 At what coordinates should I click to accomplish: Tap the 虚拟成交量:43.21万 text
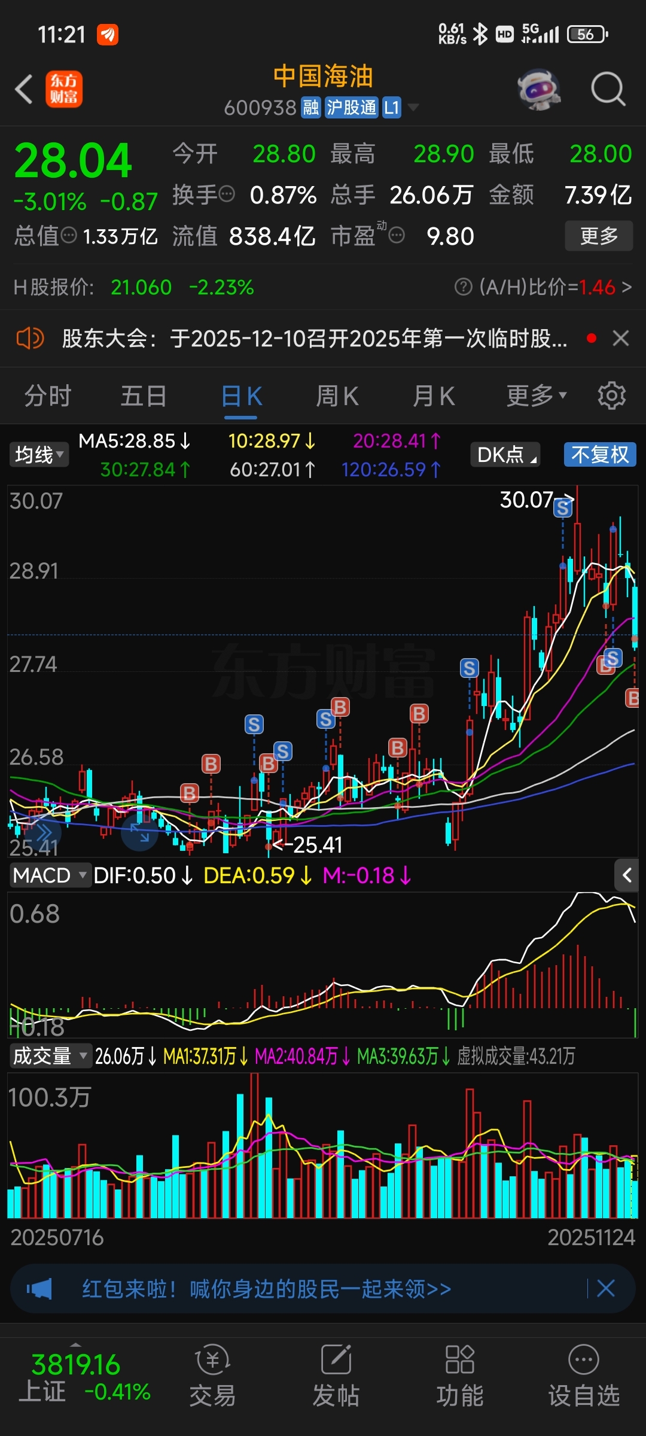click(x=516, y=1056)
